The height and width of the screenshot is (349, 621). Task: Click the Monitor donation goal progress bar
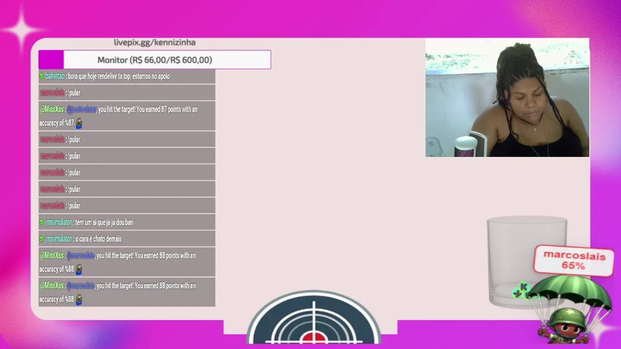point(155,60)
